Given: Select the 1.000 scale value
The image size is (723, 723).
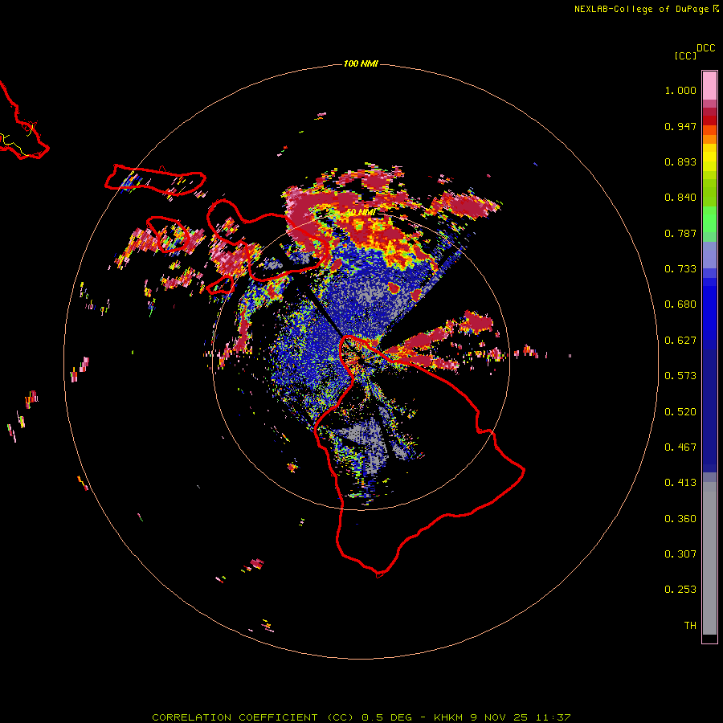Looking at the screenshot, I should click(x=680, y=90).
